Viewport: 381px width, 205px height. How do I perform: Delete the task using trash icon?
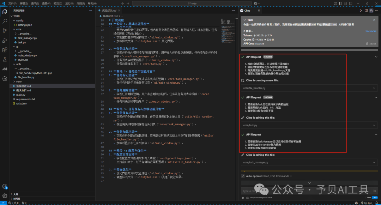pos(367,44)
